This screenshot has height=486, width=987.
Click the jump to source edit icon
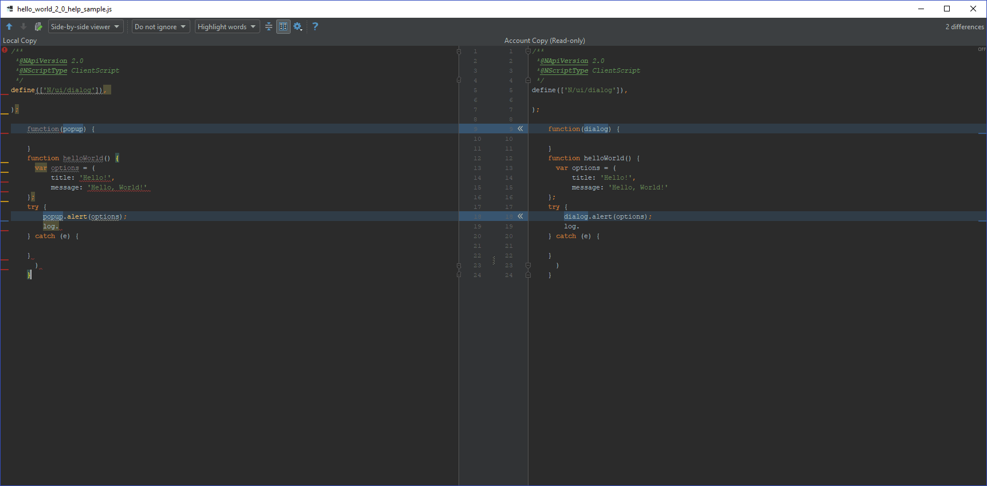(38, 26)
